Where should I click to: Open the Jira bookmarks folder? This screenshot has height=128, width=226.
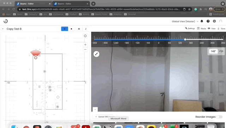[x=43, y=14]
